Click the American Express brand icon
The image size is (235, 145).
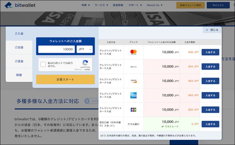pos(133,95)
